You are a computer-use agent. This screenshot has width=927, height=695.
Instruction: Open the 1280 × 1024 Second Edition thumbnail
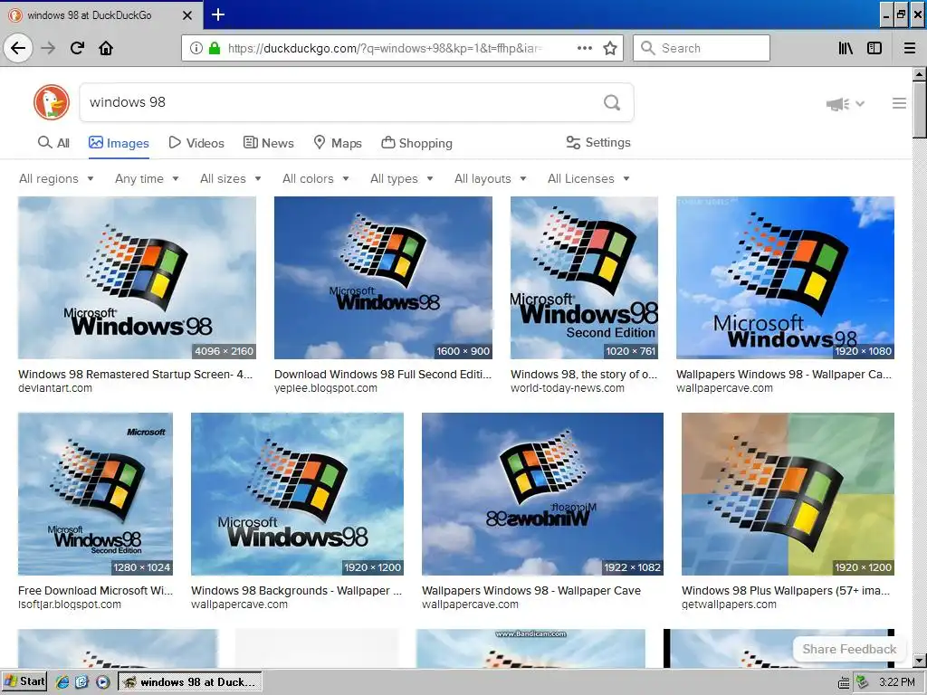click(96, 494)
